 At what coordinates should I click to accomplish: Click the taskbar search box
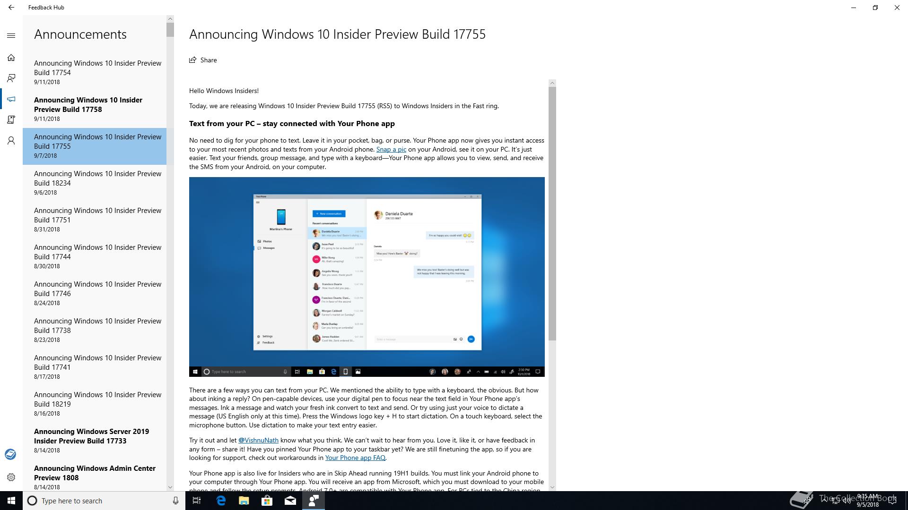(x=104, y=501)
